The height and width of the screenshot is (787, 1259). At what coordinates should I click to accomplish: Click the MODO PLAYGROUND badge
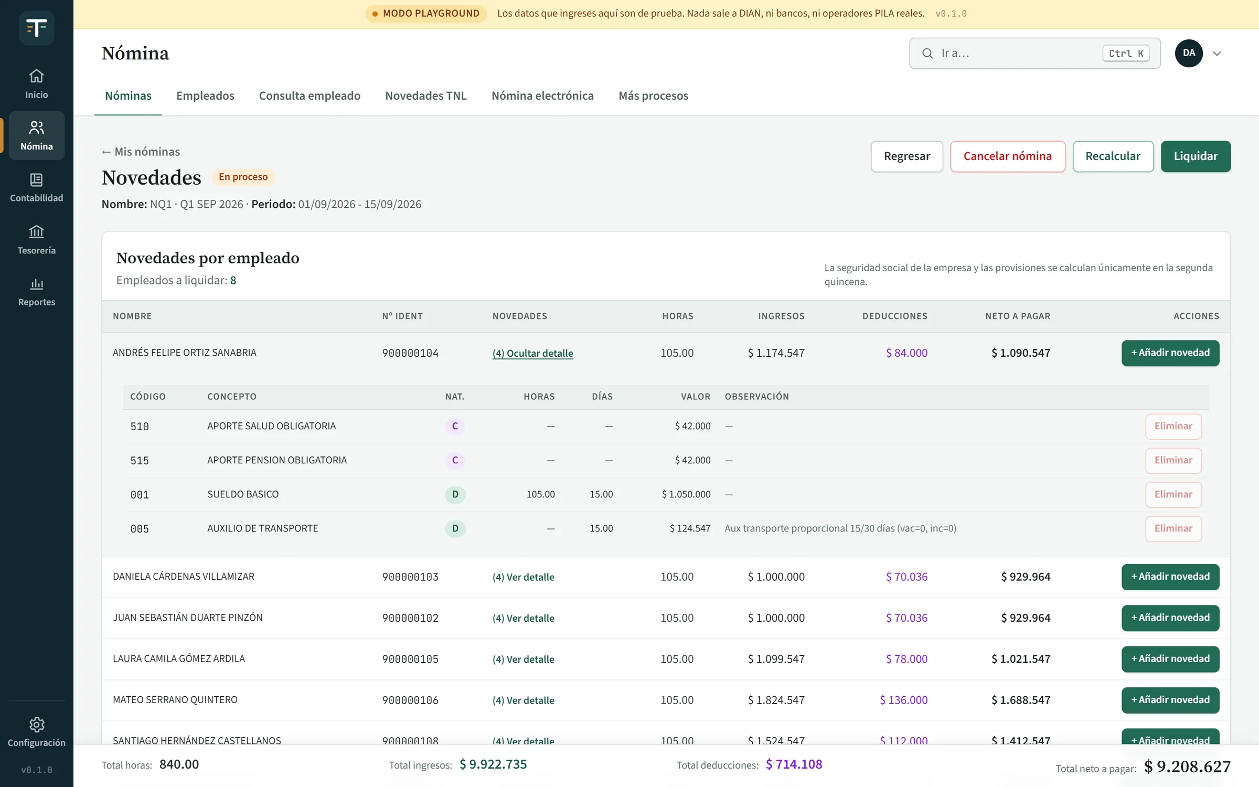426,14
